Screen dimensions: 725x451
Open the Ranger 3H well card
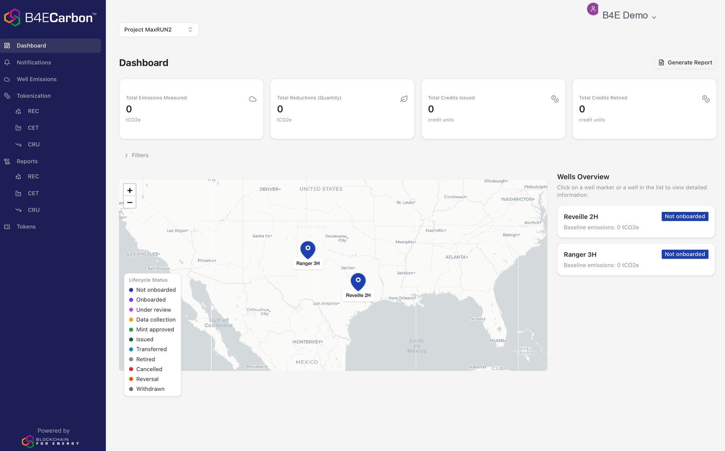point(636,259)
